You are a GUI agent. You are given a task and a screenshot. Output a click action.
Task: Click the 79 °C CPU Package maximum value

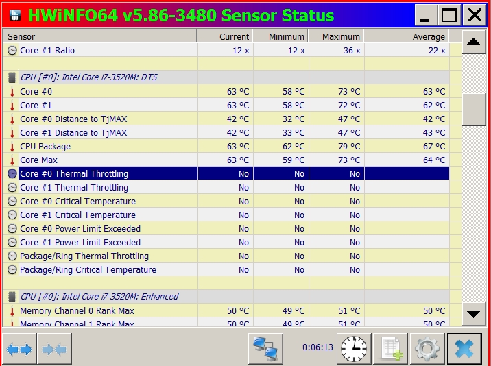click(x=349, y=147)
